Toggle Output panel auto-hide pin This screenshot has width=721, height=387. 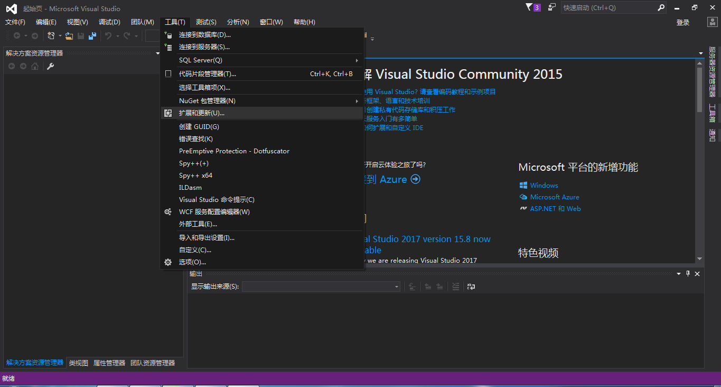688,273
